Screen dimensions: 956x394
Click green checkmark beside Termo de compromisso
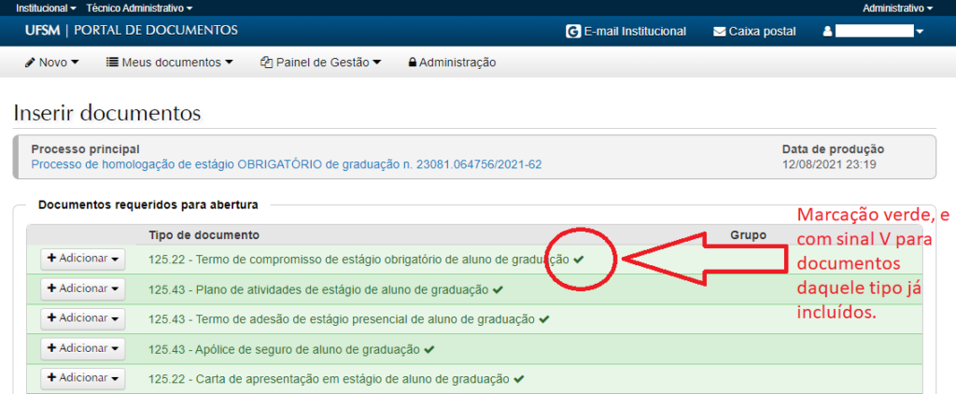579,260
